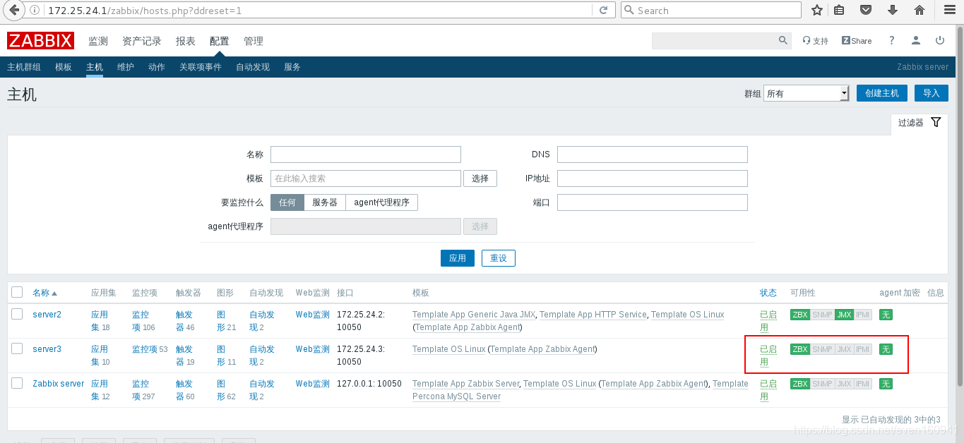
Task: Check the Zabbix server row checkbox
Action: [17, 383]
